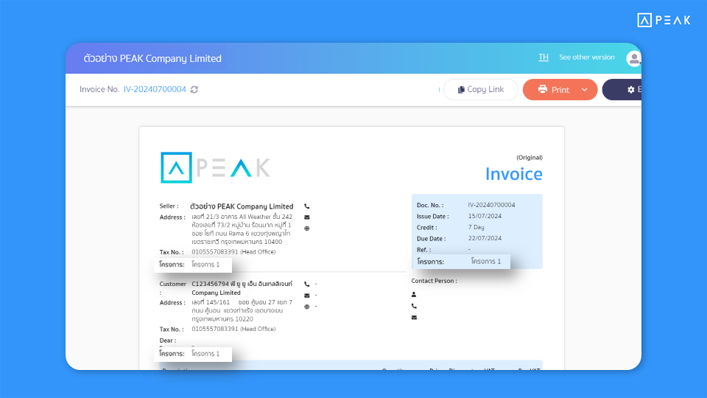
Task: Click the seller website globe icon
Action: [x=306, y=228]
